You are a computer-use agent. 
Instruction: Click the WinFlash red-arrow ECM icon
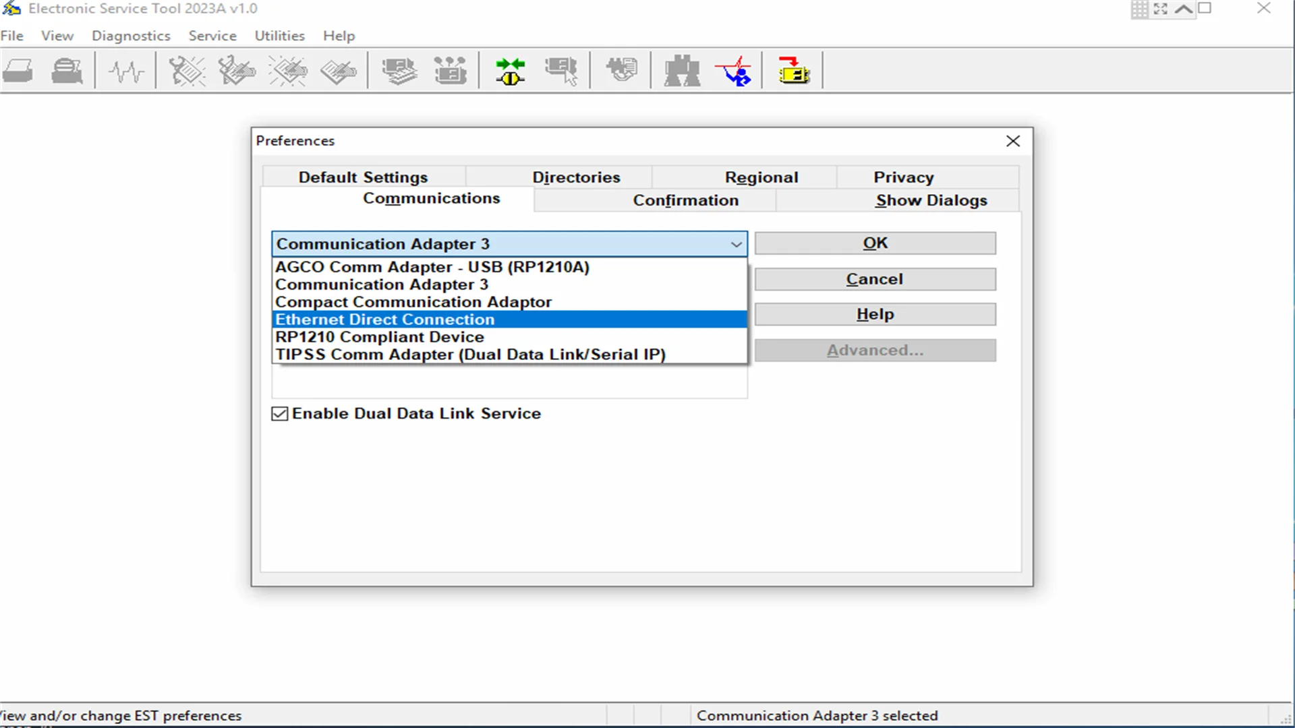[x=793, y=71]
